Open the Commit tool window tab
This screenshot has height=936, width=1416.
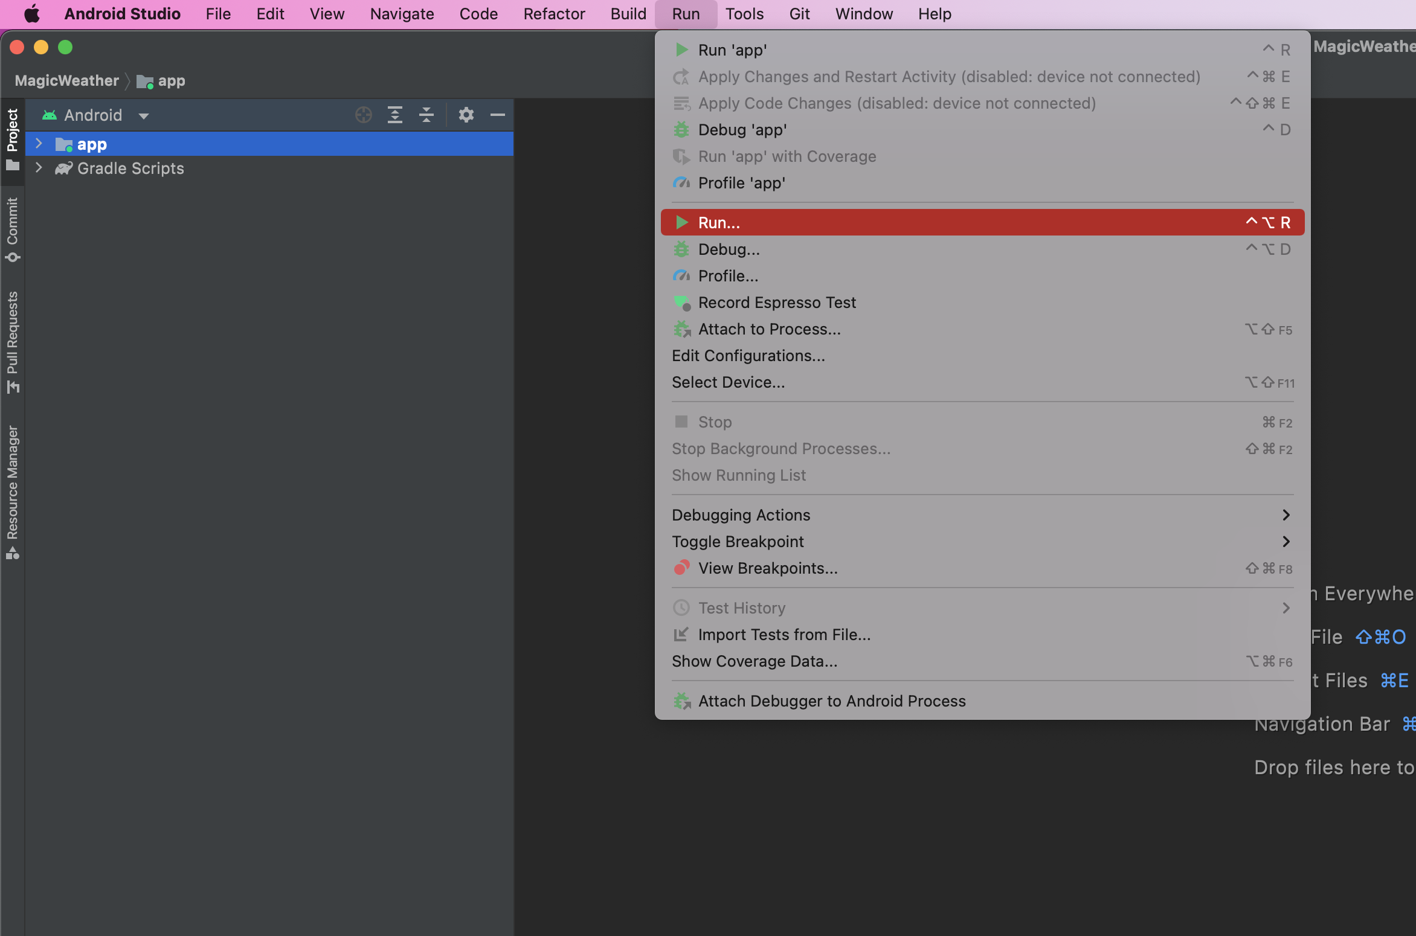click(x=12, y=229)
